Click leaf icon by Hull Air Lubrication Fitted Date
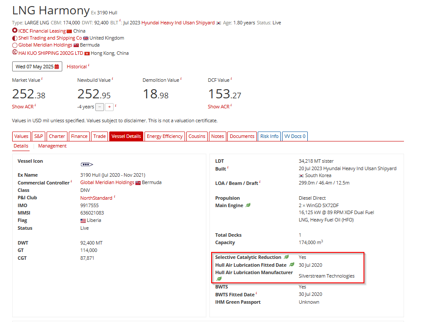Viewport: 424px width, 322px height. (x=292, y=265)
